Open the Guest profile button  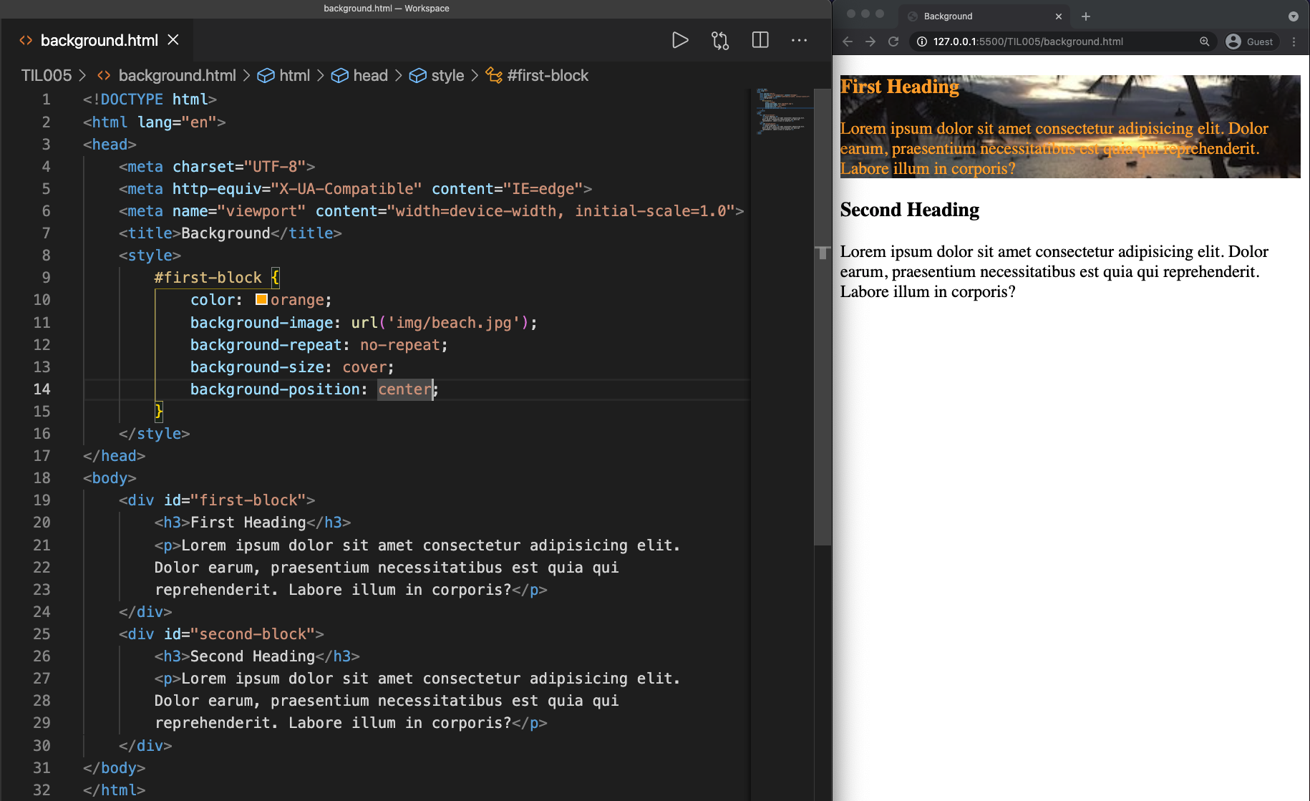point(1252,42)
